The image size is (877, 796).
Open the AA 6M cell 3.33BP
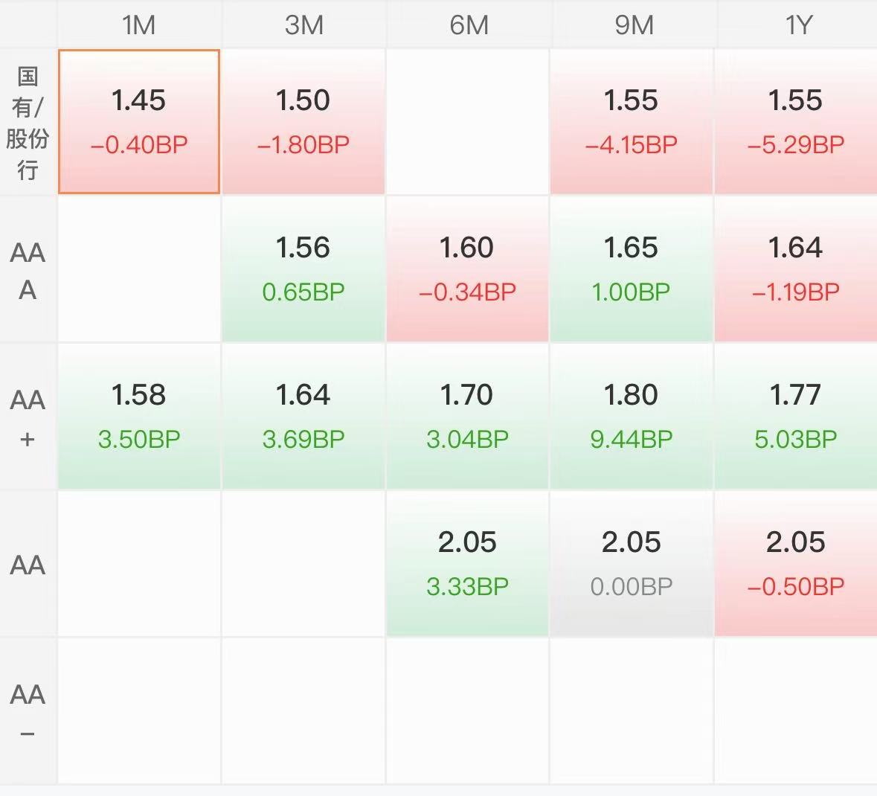(467, 564)
